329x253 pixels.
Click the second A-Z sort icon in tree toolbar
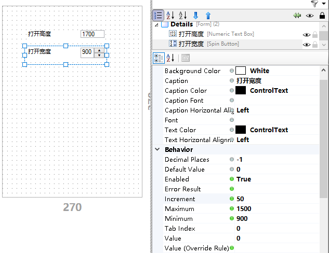point(183,15)
